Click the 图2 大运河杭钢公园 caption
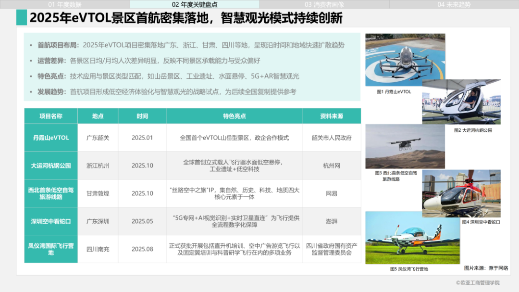Screen dimensions: 519x292 [473, 130]
